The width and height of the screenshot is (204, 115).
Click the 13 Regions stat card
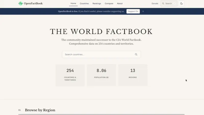(133, 75)
